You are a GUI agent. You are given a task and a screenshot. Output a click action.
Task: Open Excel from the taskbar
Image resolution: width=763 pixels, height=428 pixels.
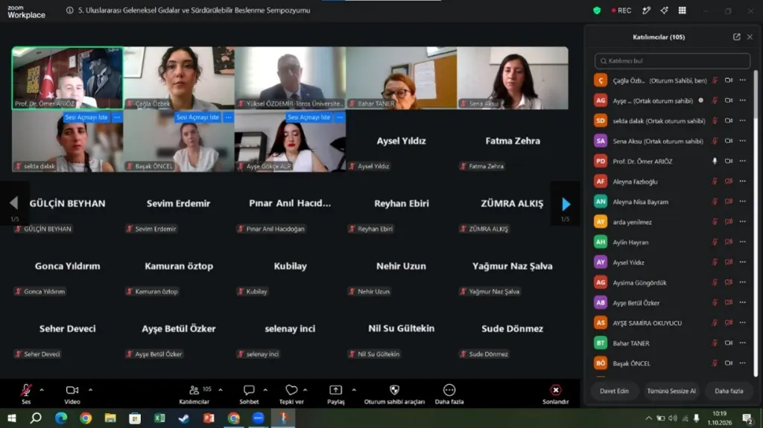(159, 418)
